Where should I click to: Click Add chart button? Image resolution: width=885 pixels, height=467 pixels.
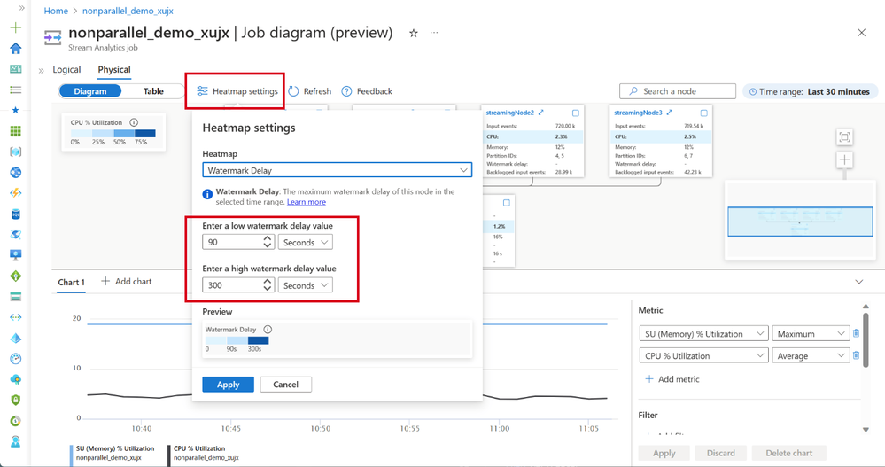tap(127, 281)
